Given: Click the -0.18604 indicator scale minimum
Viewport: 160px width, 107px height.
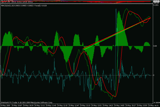Looking at the screenshot, I should 157,103.
